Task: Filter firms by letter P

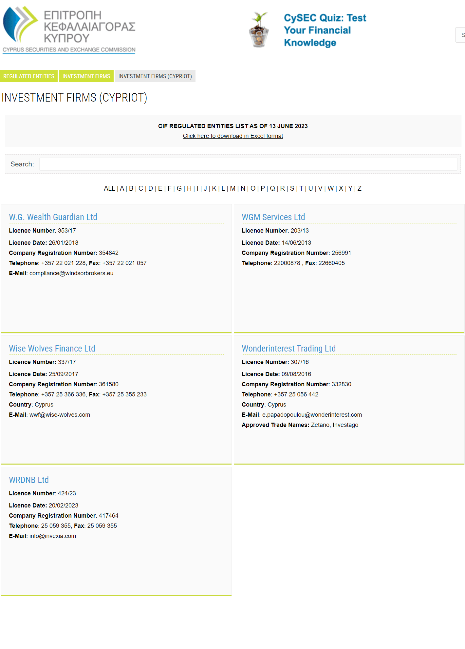Action: tap(263, 188)
